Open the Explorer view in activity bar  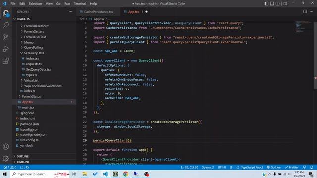point(6,14)
